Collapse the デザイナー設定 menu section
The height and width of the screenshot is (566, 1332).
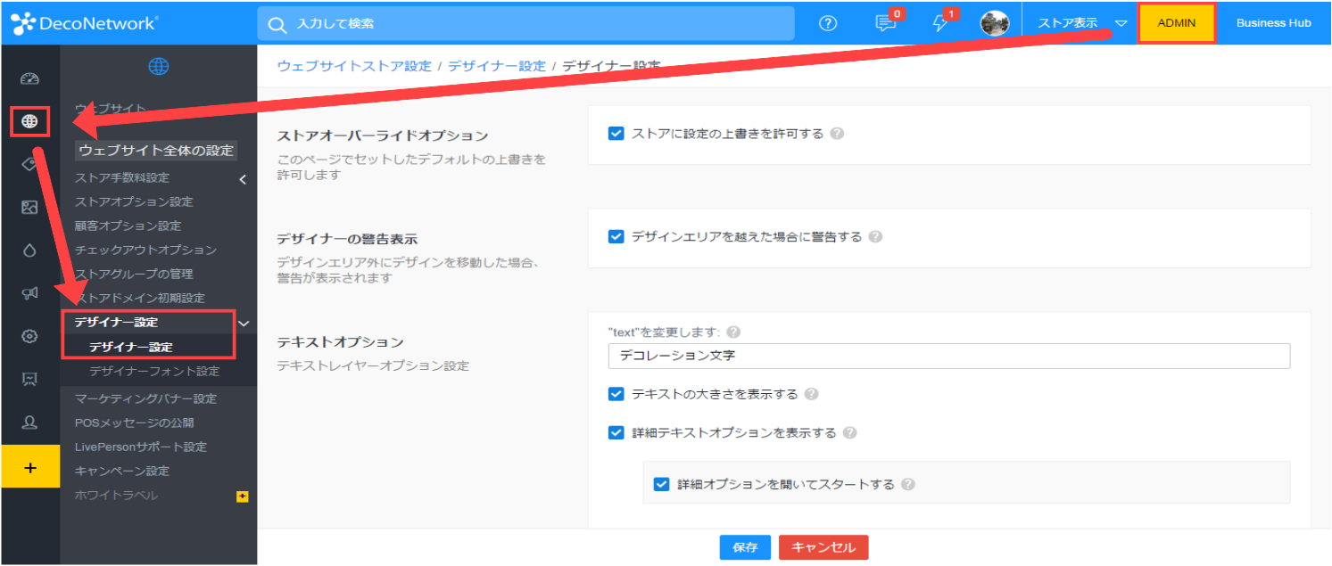pyautogui.click(x=244, y=323)
